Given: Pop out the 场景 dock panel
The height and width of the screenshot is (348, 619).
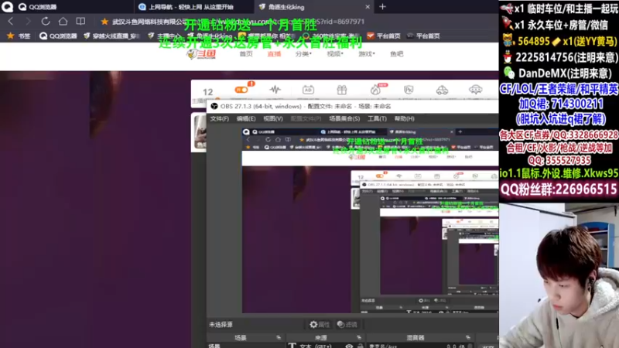Looking at the screenshot, I should [x=279, y=338].
